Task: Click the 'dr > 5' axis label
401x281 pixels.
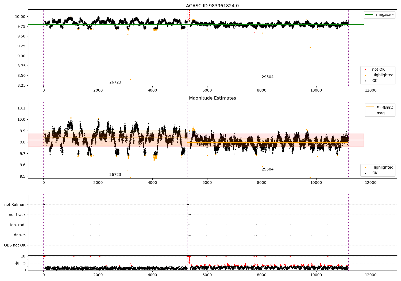Action: pos(20,235)
